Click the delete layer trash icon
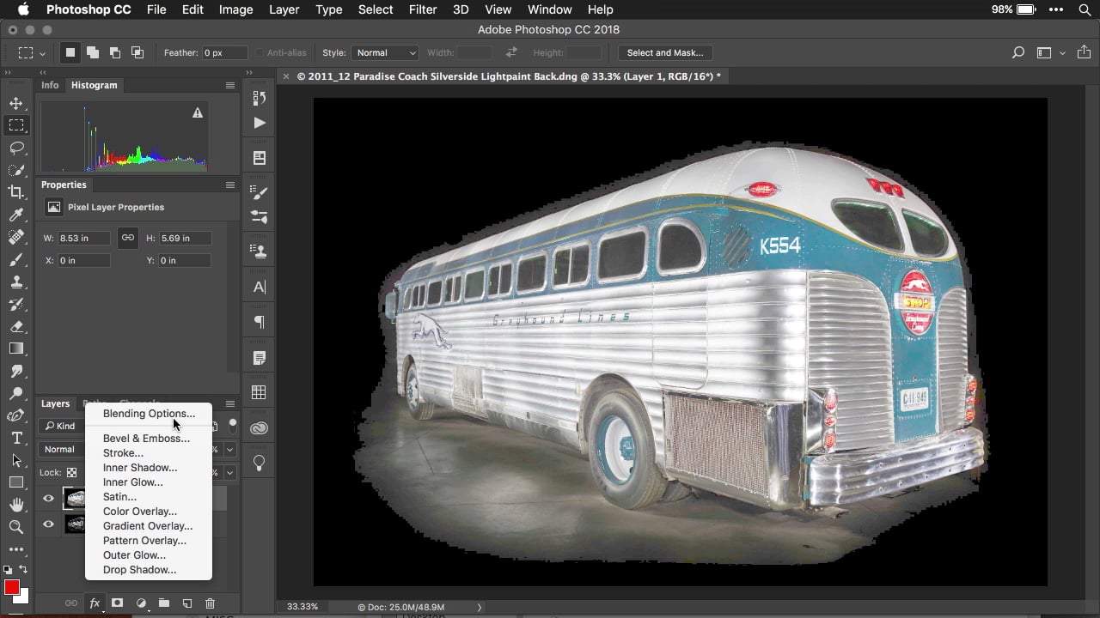The width and height of the screenshot is (1100, 618). pos(210,603)
